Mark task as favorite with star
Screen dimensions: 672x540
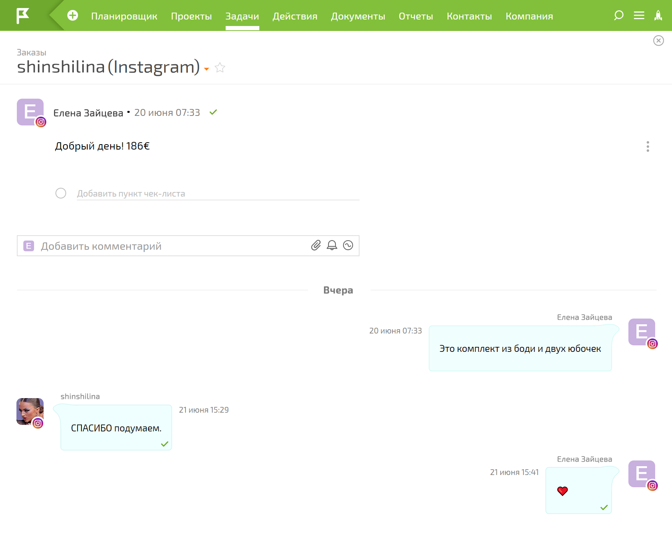(x=220, y=68)
